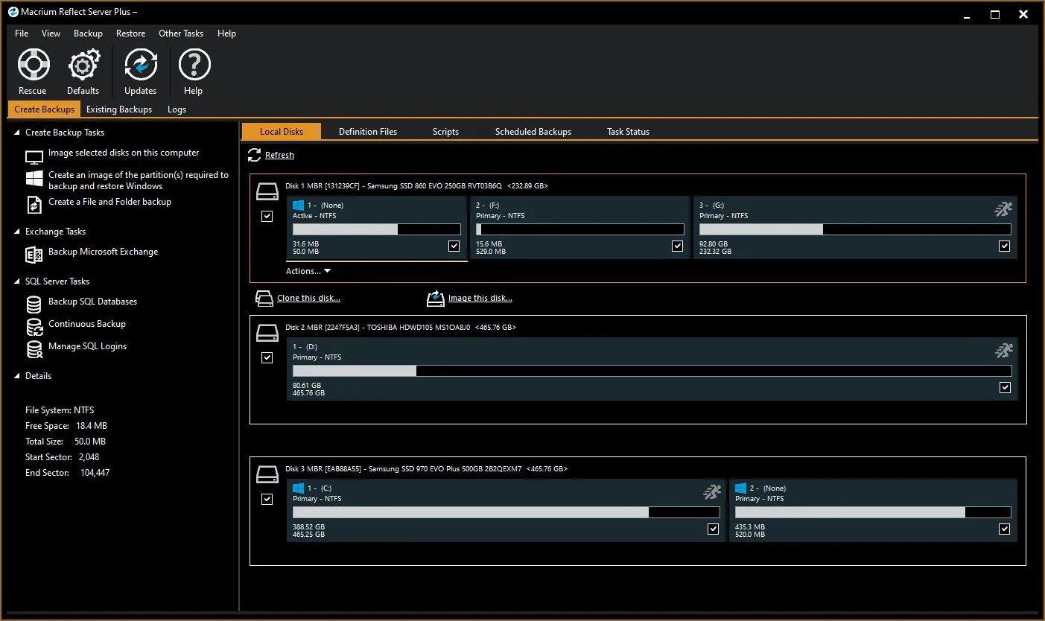
Task: Open the Help icon in the toolbar
Action: pyautogui.click(x=193, y=71)
